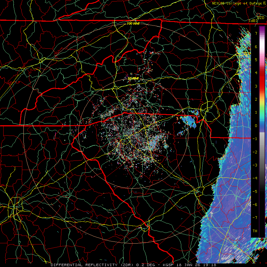Click the [dB] unit label above the scale

(253, 21)
